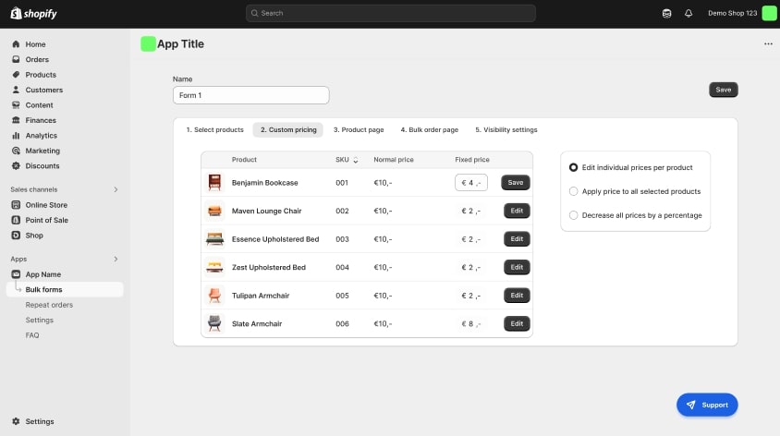Click Edit for Maven Lounge Chair
The width and height of the screenshot is (780, 436).
coord(517,211)
